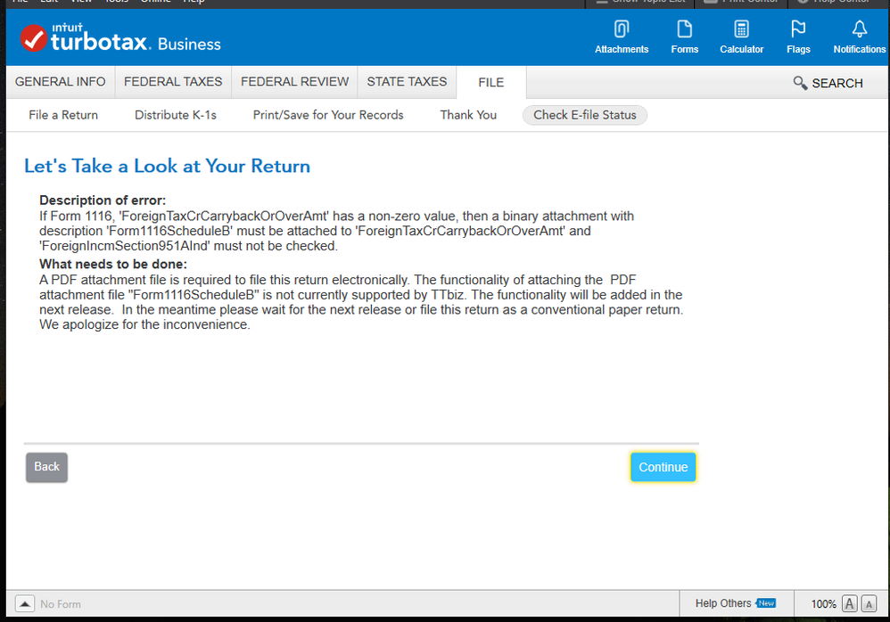Open the Federal Taxes tab

(173, 82)
